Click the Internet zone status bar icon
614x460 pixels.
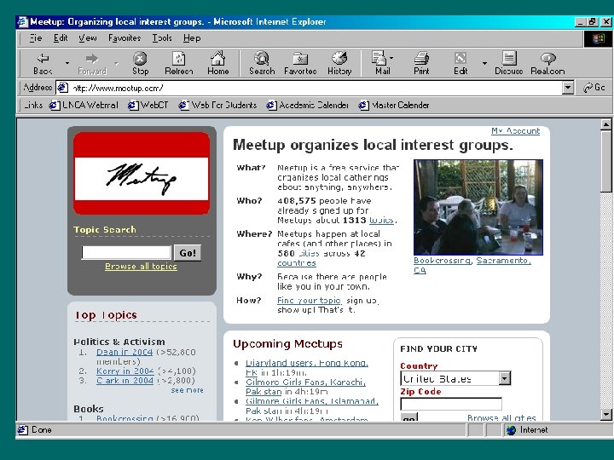[x=511, y=430]
